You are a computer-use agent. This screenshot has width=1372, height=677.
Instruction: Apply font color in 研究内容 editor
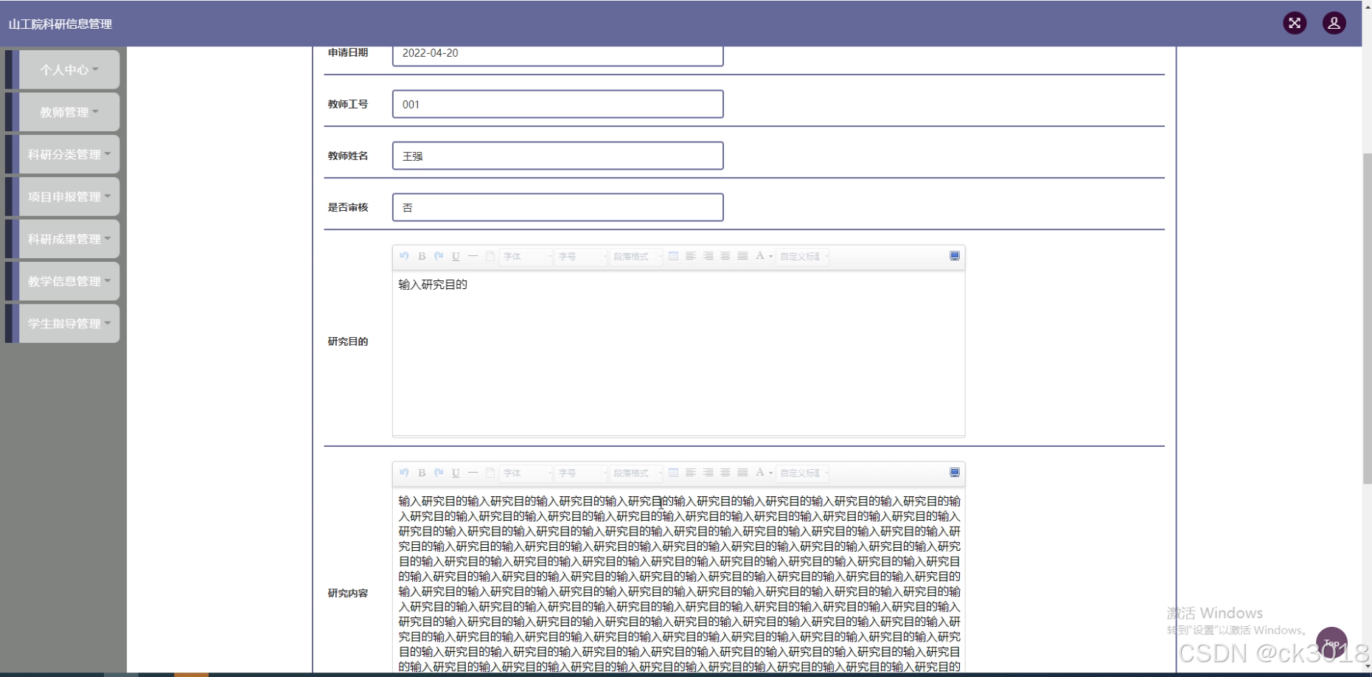pos(759,473)
